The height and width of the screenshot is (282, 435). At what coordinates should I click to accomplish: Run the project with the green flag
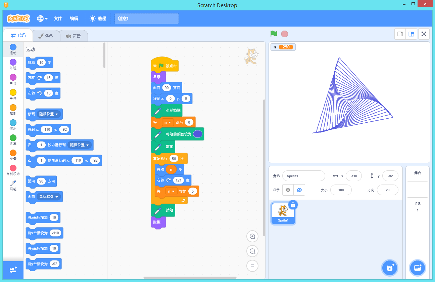[273, 34]
